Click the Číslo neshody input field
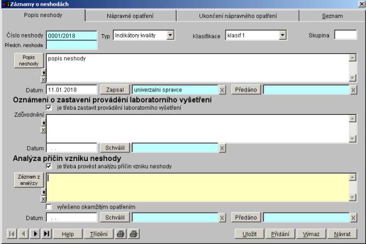The width and height of the screenshot is (366, 244). 72,36
